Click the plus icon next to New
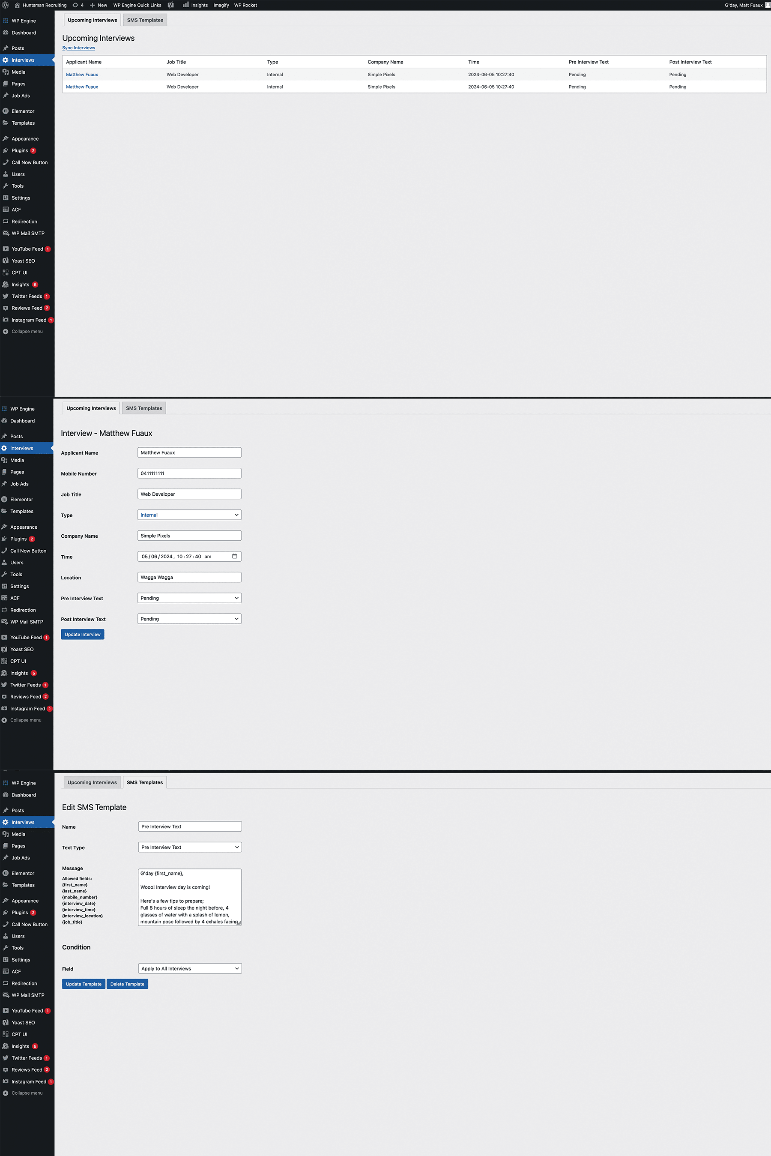The height and width of the screenshot is (1156, 771). 93,5
